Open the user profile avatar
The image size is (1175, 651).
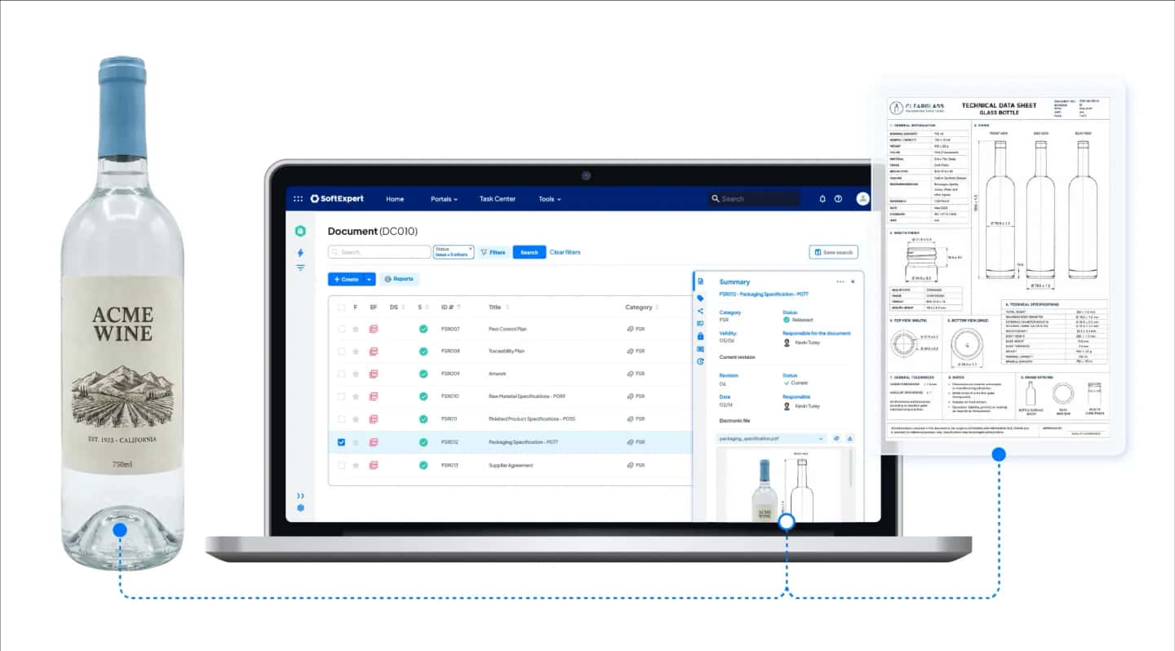(x=862, y=199)
